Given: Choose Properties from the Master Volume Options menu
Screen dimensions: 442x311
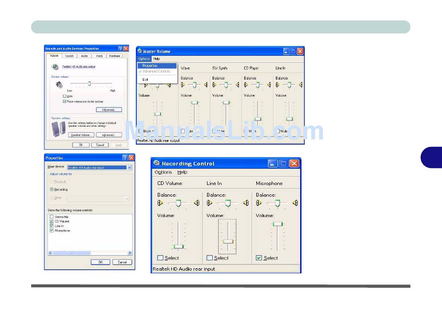Looking at the screenshot, I should tap(150, 66).
